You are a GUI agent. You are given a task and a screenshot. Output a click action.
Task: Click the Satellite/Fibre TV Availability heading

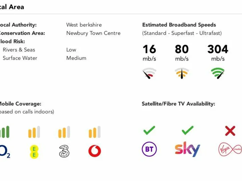point(178,104)
